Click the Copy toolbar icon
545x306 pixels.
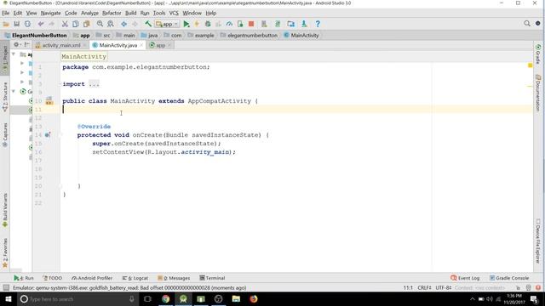pyautogui.click(x=76, y=24)
